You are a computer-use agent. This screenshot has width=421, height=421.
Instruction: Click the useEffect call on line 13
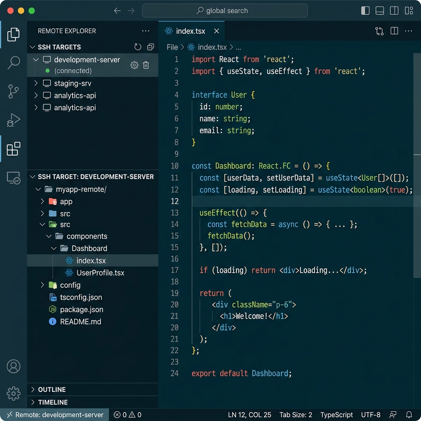pyautogui.click(x=217, y=213)
